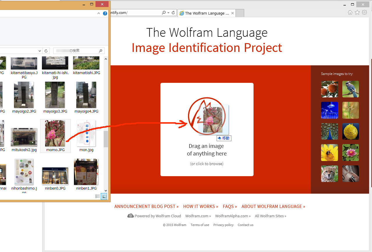Open the Terms of use link
Screen dimensions: 372x252
tap(200, 225)
